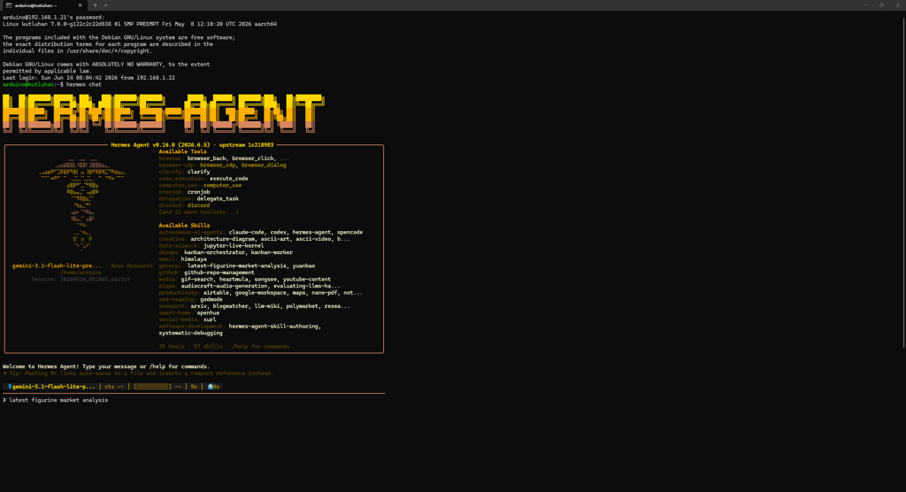Viewport: 906px width, 492px height.
Task: Maximize the terminal window
Action: pos(881,5)
